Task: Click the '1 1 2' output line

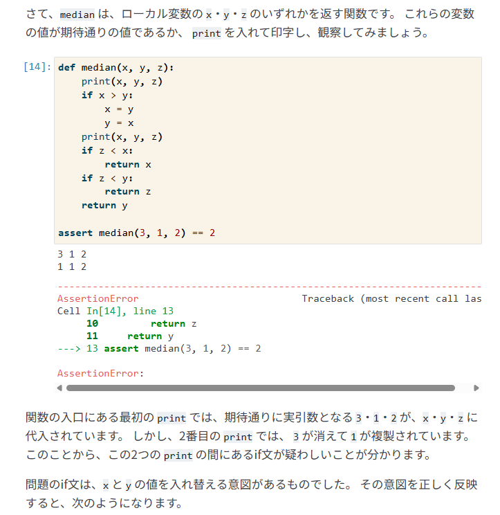Action: pyautogui.click(x=72, y=266)
